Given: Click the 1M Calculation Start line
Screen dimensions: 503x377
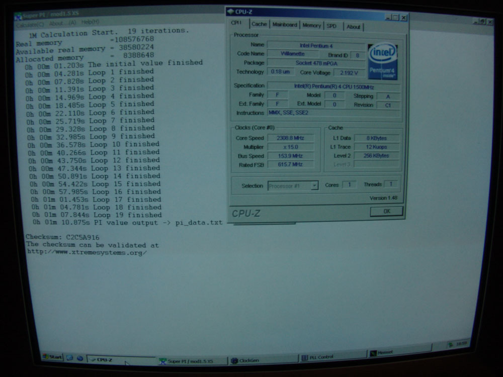Looking at the screenshot, I should (109, 32).
